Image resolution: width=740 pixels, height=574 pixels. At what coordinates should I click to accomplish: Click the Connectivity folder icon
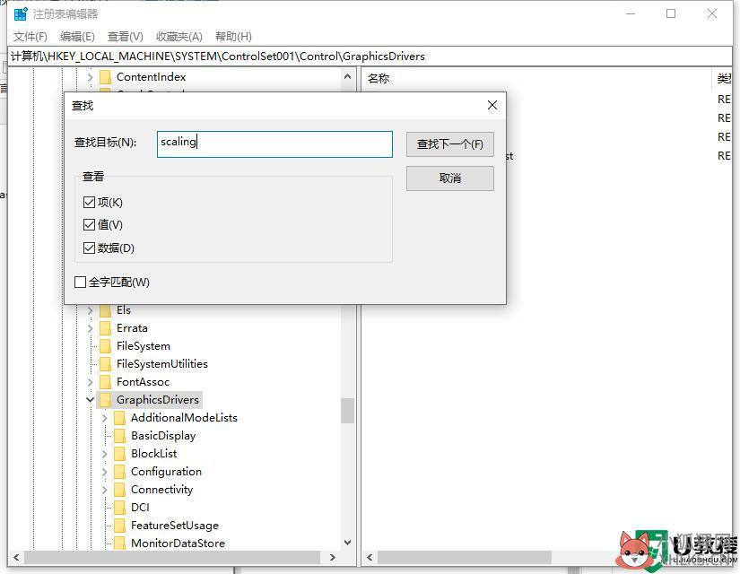point(120,490)
